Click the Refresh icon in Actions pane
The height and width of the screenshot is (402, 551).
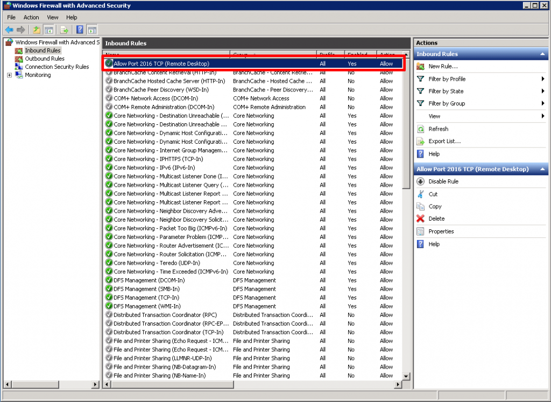click(x=420, y=129)
